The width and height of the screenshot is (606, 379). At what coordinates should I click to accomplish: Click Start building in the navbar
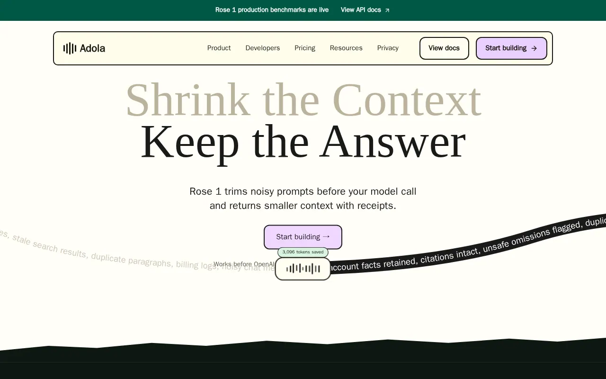(511, 48)
